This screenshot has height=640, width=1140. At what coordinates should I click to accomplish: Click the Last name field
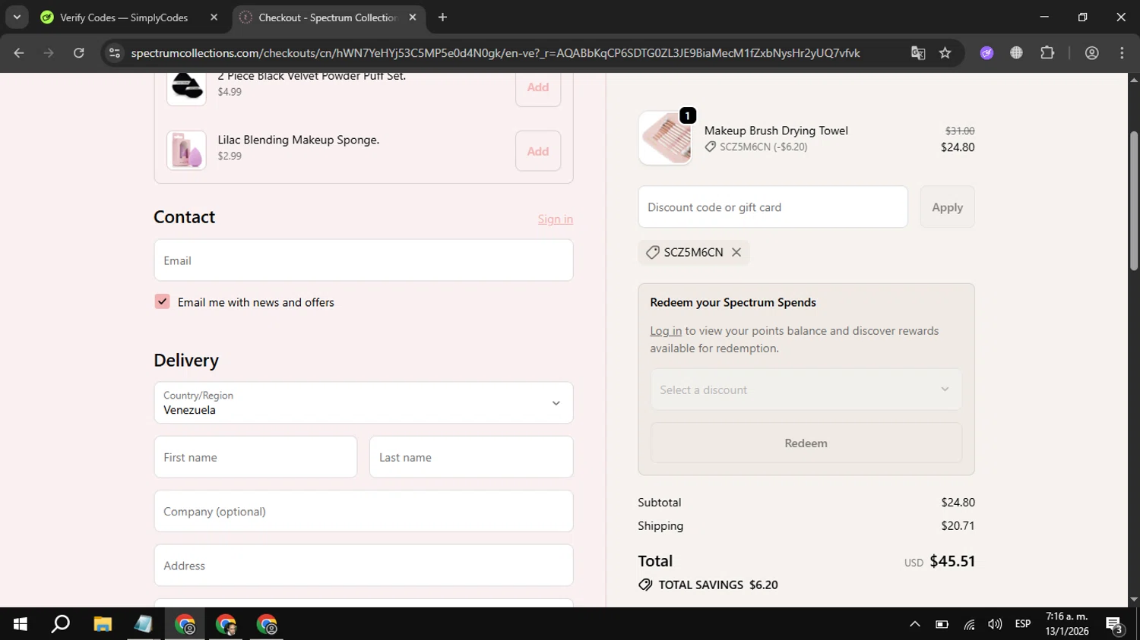[471, 457]
